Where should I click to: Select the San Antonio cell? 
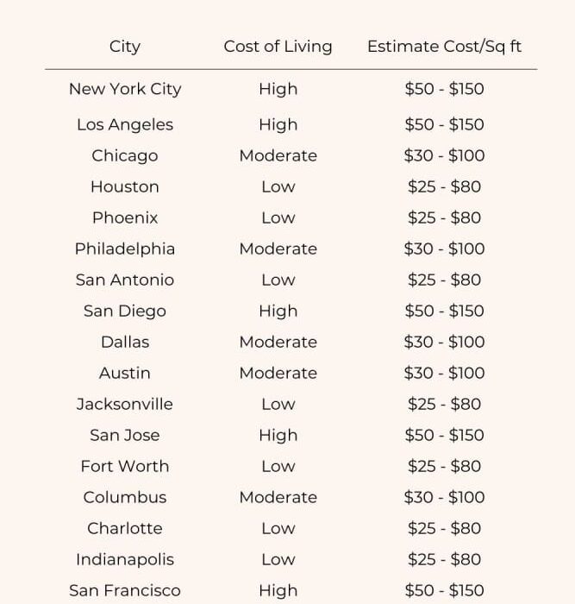125,280
